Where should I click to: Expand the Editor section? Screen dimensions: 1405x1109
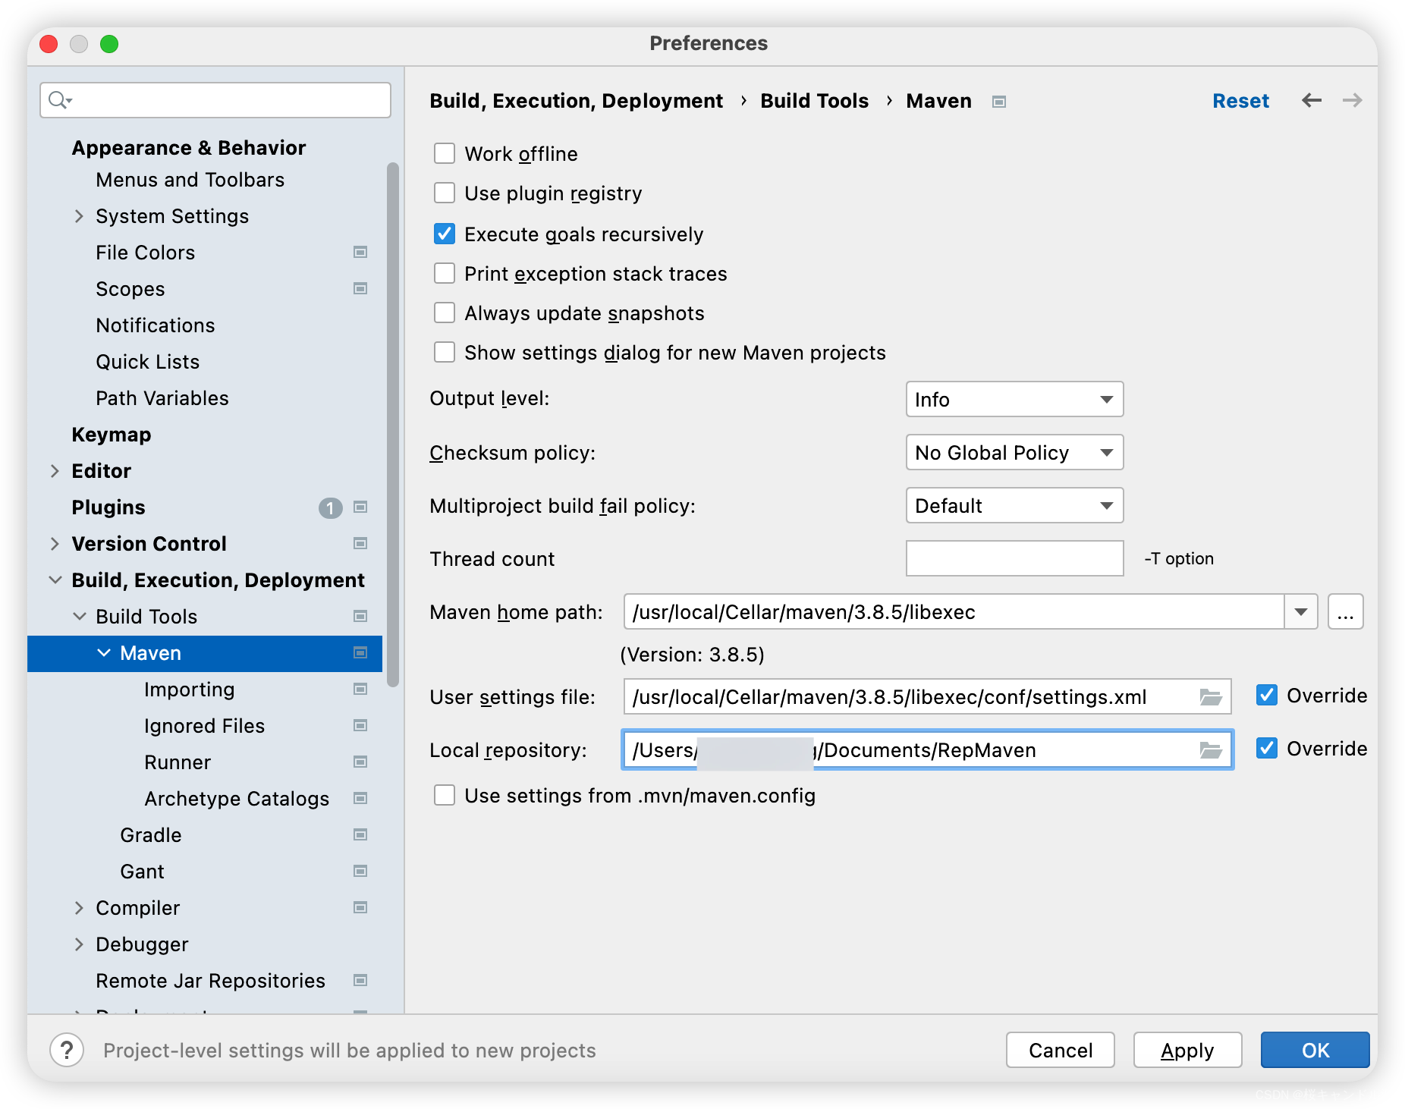[55, 471]
